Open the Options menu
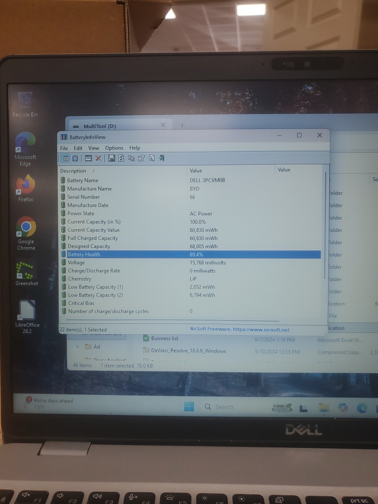 114,148
